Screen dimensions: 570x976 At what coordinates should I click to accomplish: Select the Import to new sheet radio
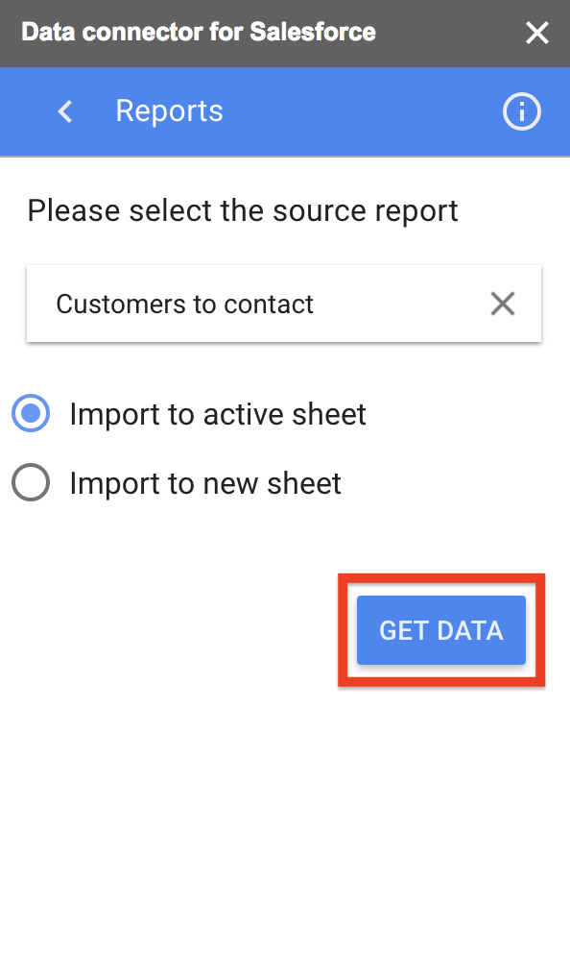31,483
